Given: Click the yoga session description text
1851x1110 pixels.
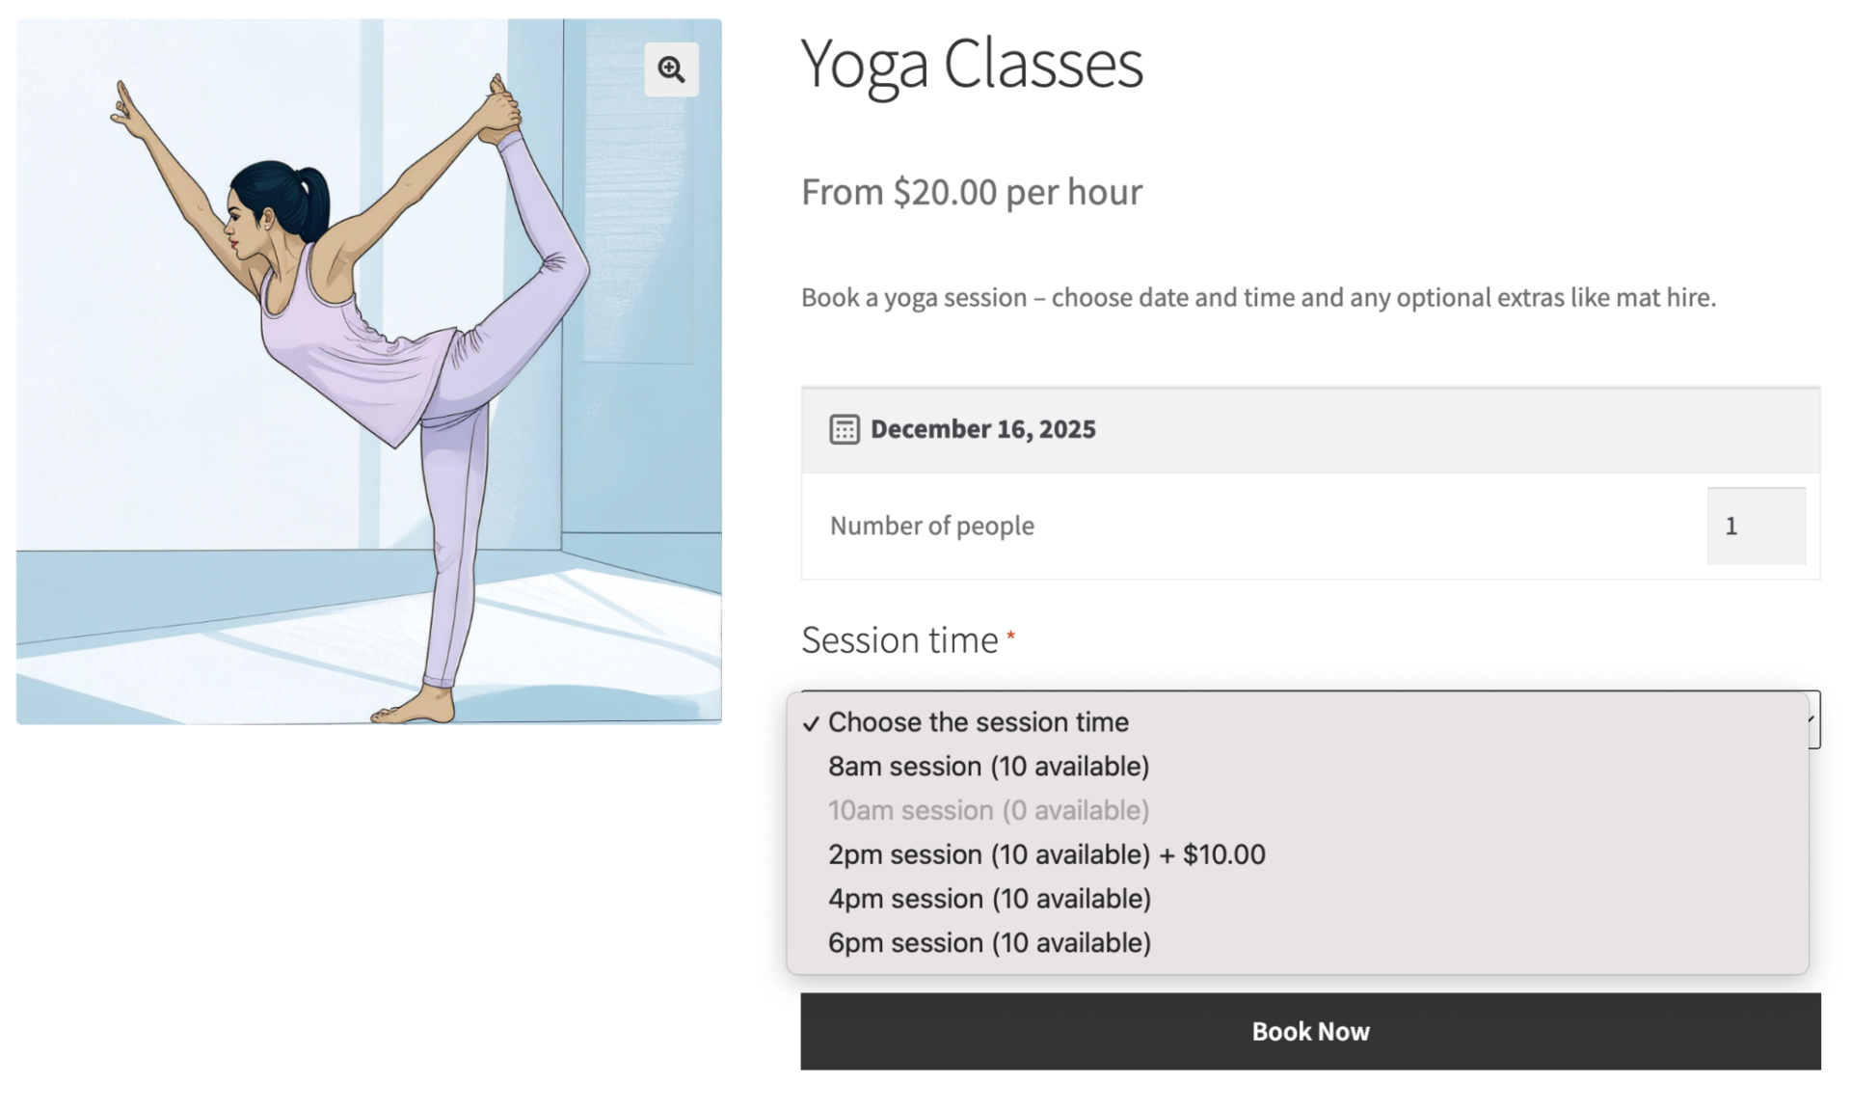Looking at the screenshot, I should (x=1257, y=297).
